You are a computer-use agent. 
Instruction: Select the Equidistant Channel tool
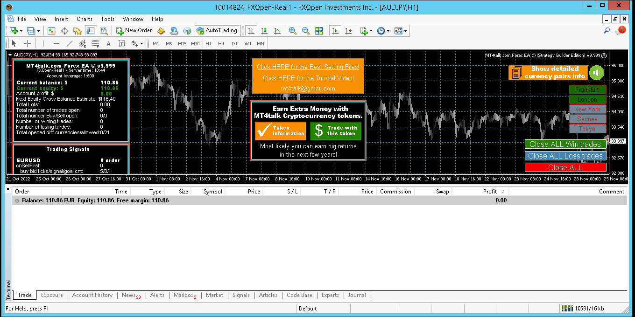tap(82, 43)
